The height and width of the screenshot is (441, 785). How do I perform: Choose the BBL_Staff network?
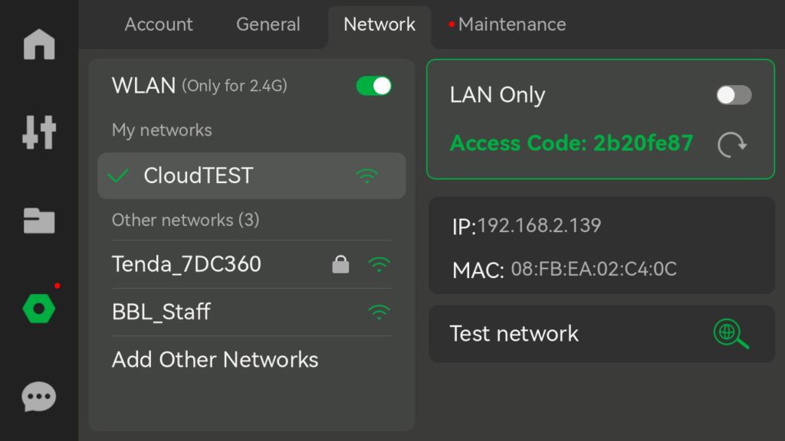162,312
